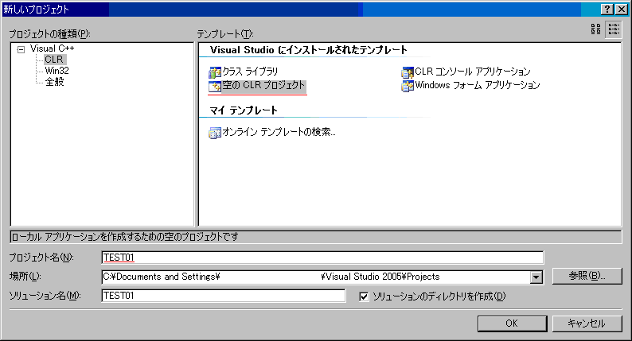Close the 新しいプロジェクト dialog

(x=622, y=10)
